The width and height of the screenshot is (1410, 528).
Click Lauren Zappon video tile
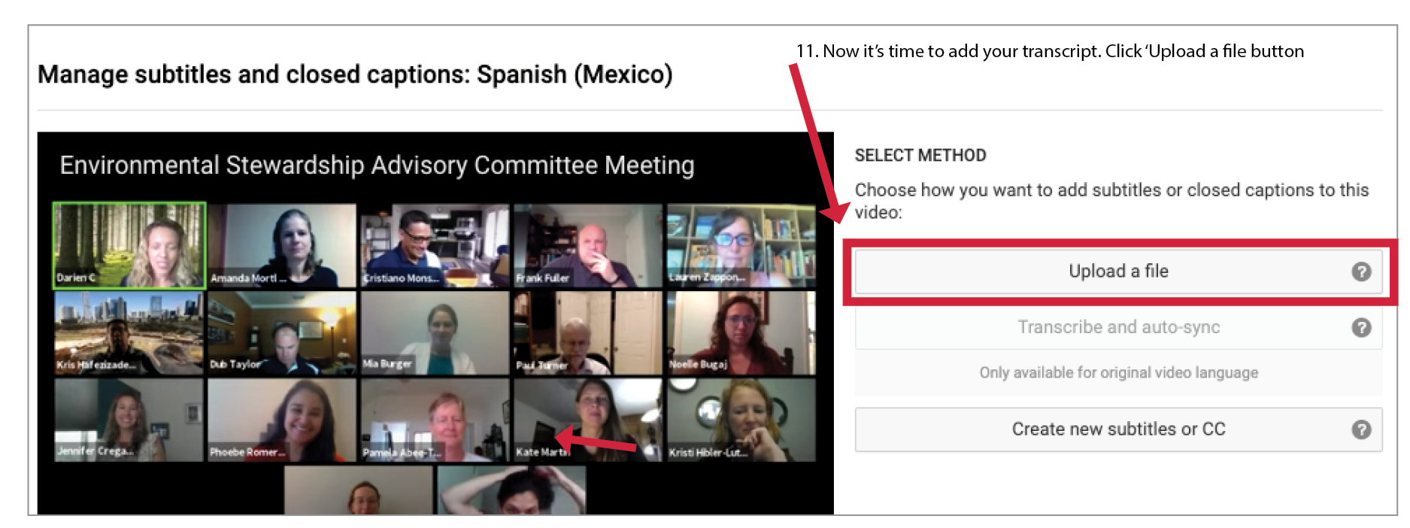point(741,245)
